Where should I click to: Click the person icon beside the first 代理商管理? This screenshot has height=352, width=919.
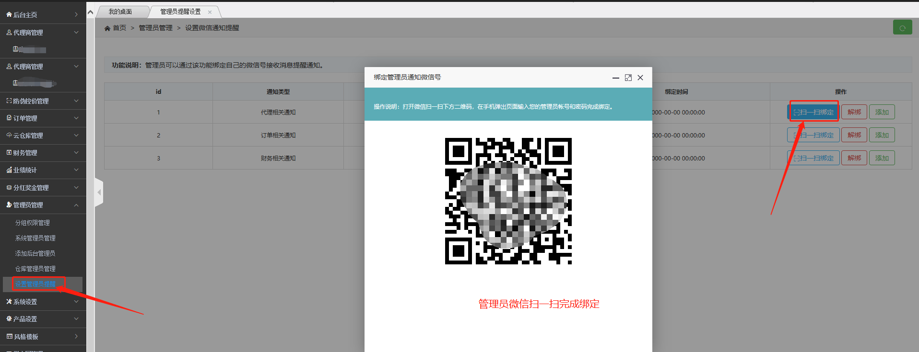[x=9, y=33]
